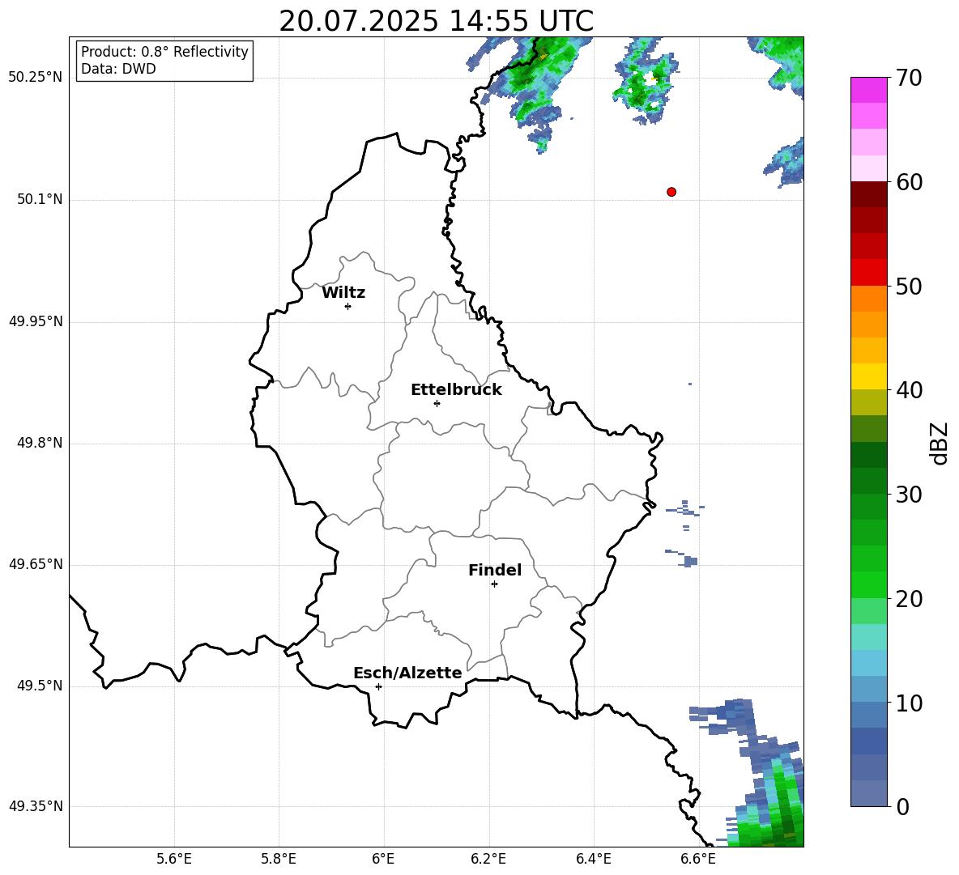959x875 pixels.
Task: Click the Findel station cross marker
Action: click(494, 584)
